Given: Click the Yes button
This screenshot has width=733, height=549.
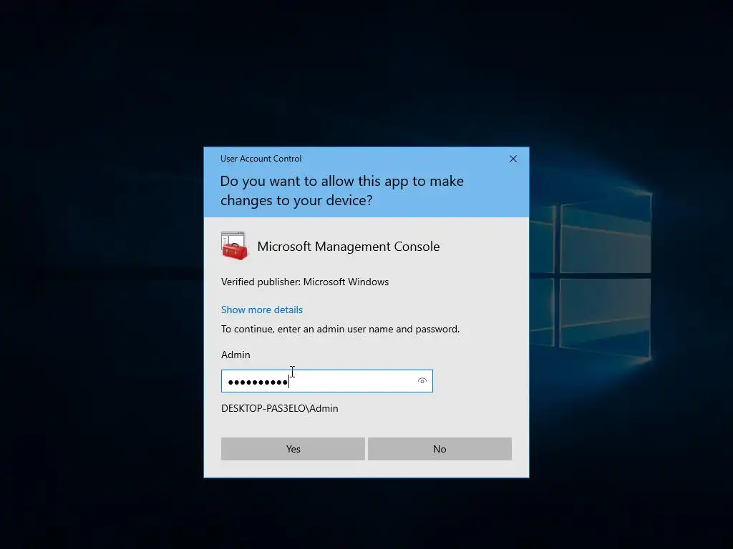Looking at the screenshot, I should 293,449.
